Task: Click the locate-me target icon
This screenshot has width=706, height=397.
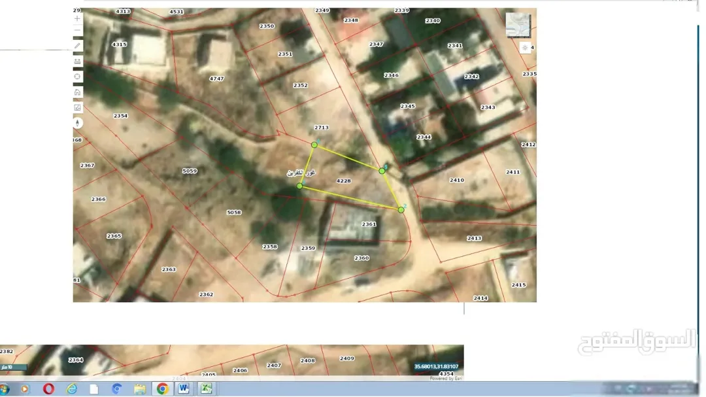Action: pos(77,77)
